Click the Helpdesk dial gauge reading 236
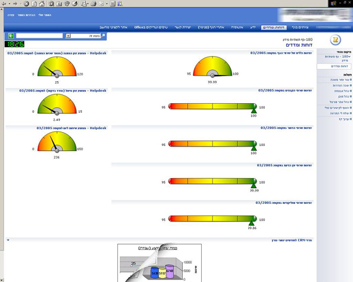 coord(57,142)
